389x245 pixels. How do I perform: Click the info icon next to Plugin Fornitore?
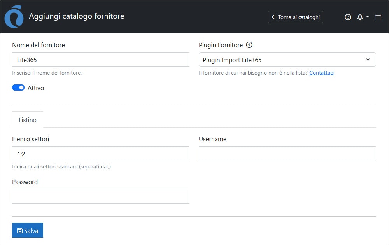(249, 45)
